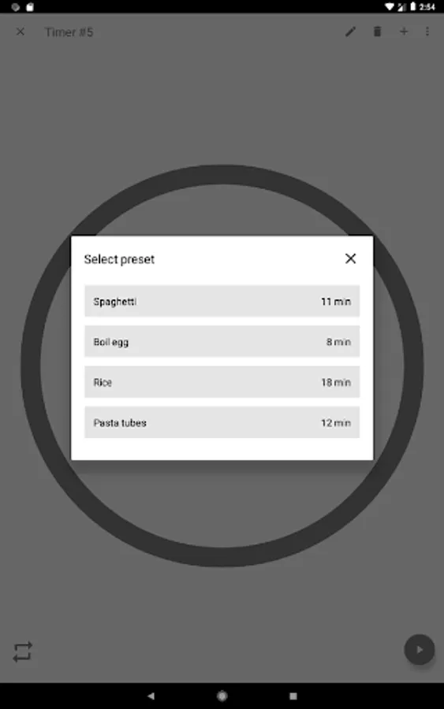Viewport: 444px width, 709px height.
Task: Tap the Android home button
Action: 222,696
